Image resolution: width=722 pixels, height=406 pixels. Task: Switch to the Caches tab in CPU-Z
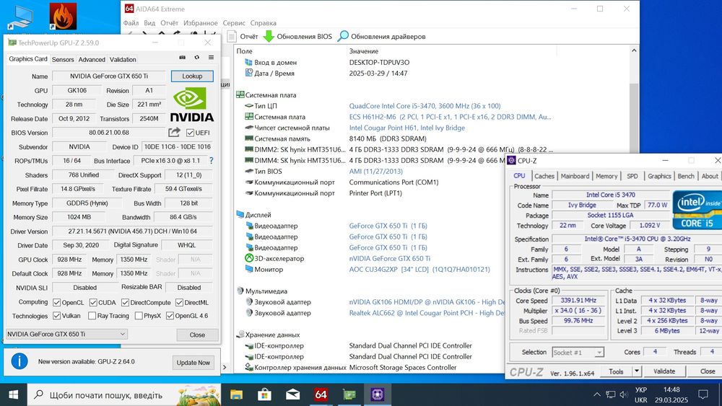click(544, 176)
